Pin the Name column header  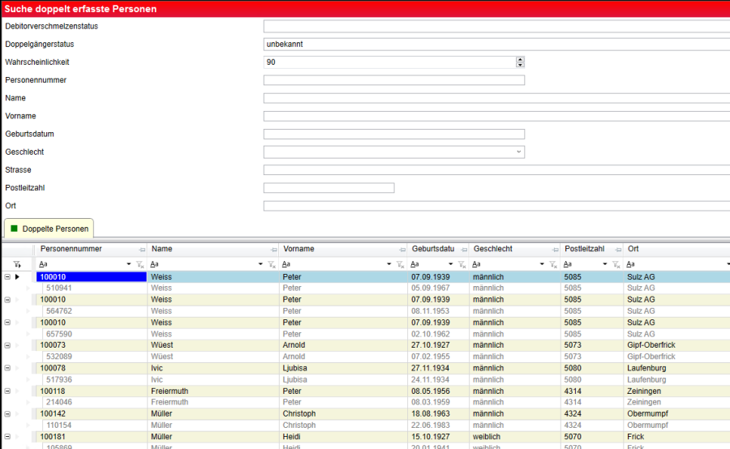(273, 250)
